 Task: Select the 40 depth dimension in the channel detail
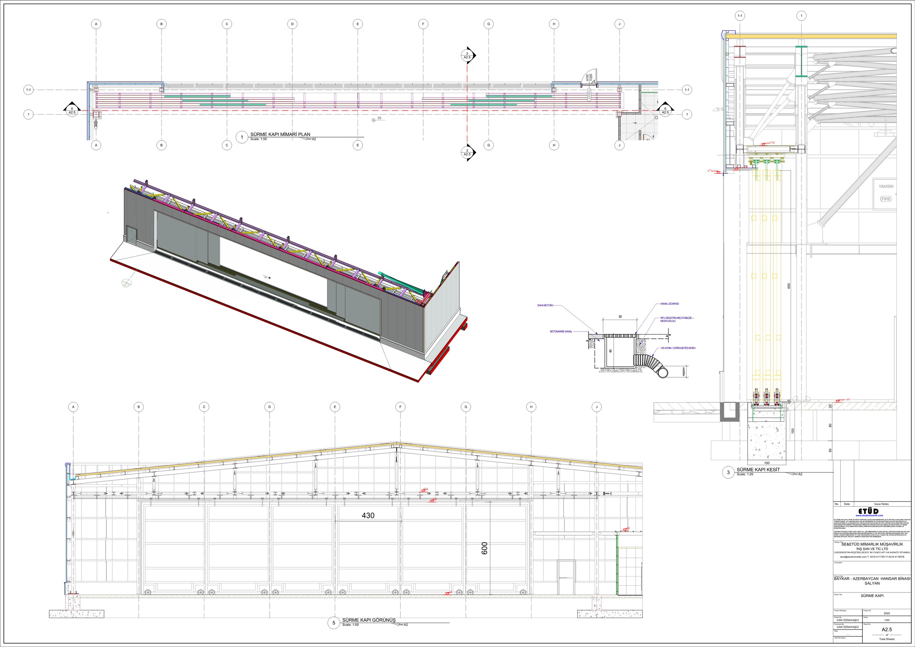[x=610, y=351]
